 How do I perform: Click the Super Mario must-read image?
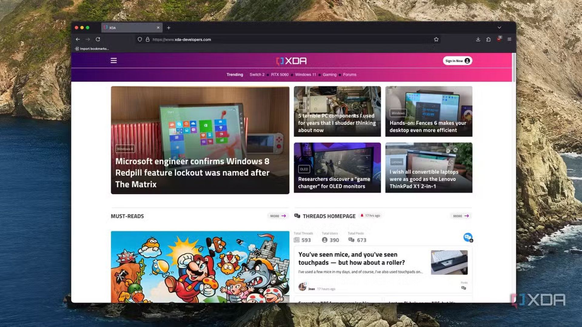(200, 267)
